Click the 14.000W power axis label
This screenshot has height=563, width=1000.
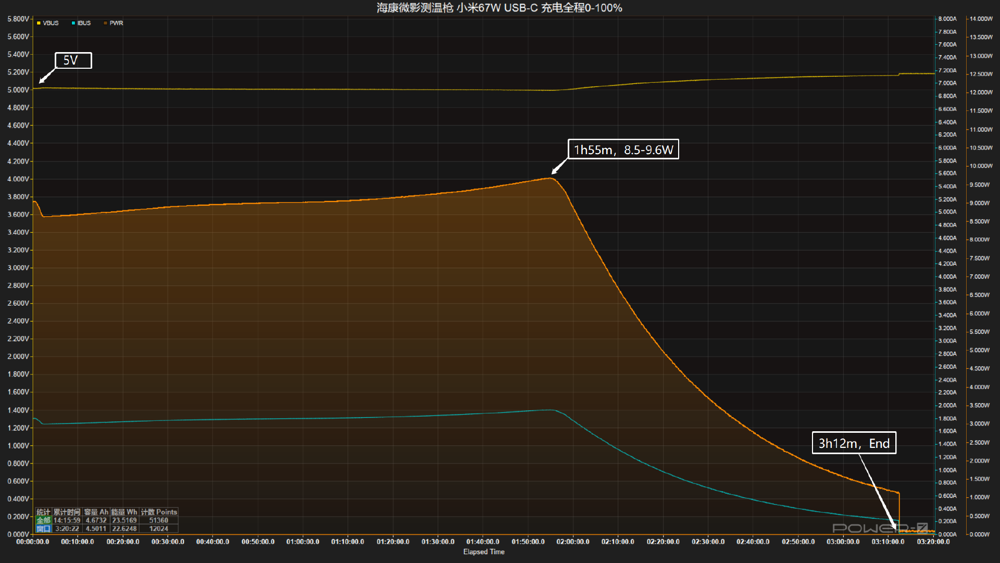(981, 19)
